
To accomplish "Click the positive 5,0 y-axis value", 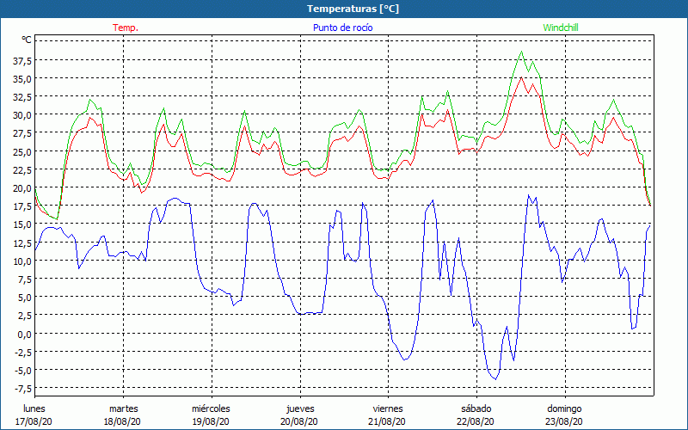I will (24, 298).
